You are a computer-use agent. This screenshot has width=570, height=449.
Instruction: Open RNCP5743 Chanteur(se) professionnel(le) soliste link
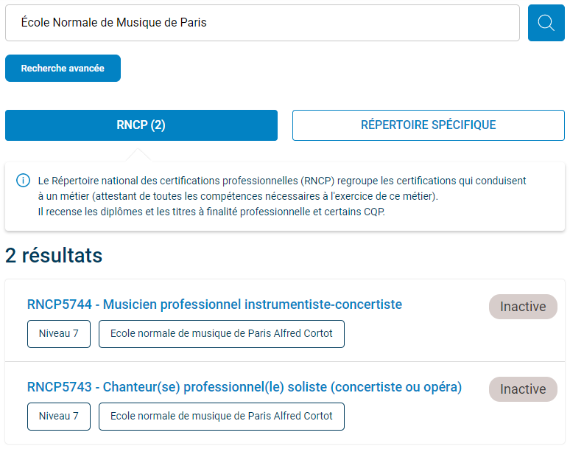pos(244,387)
